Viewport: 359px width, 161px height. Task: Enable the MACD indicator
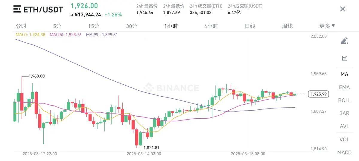[x=344, y=152]
